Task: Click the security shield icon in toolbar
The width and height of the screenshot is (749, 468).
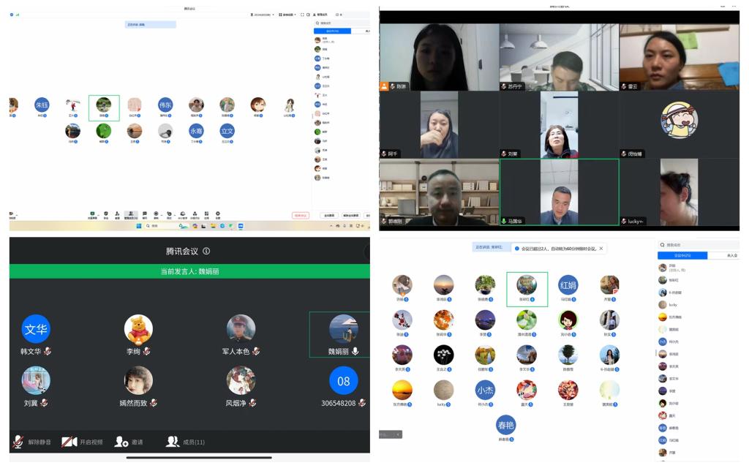Action: (106, 214)
